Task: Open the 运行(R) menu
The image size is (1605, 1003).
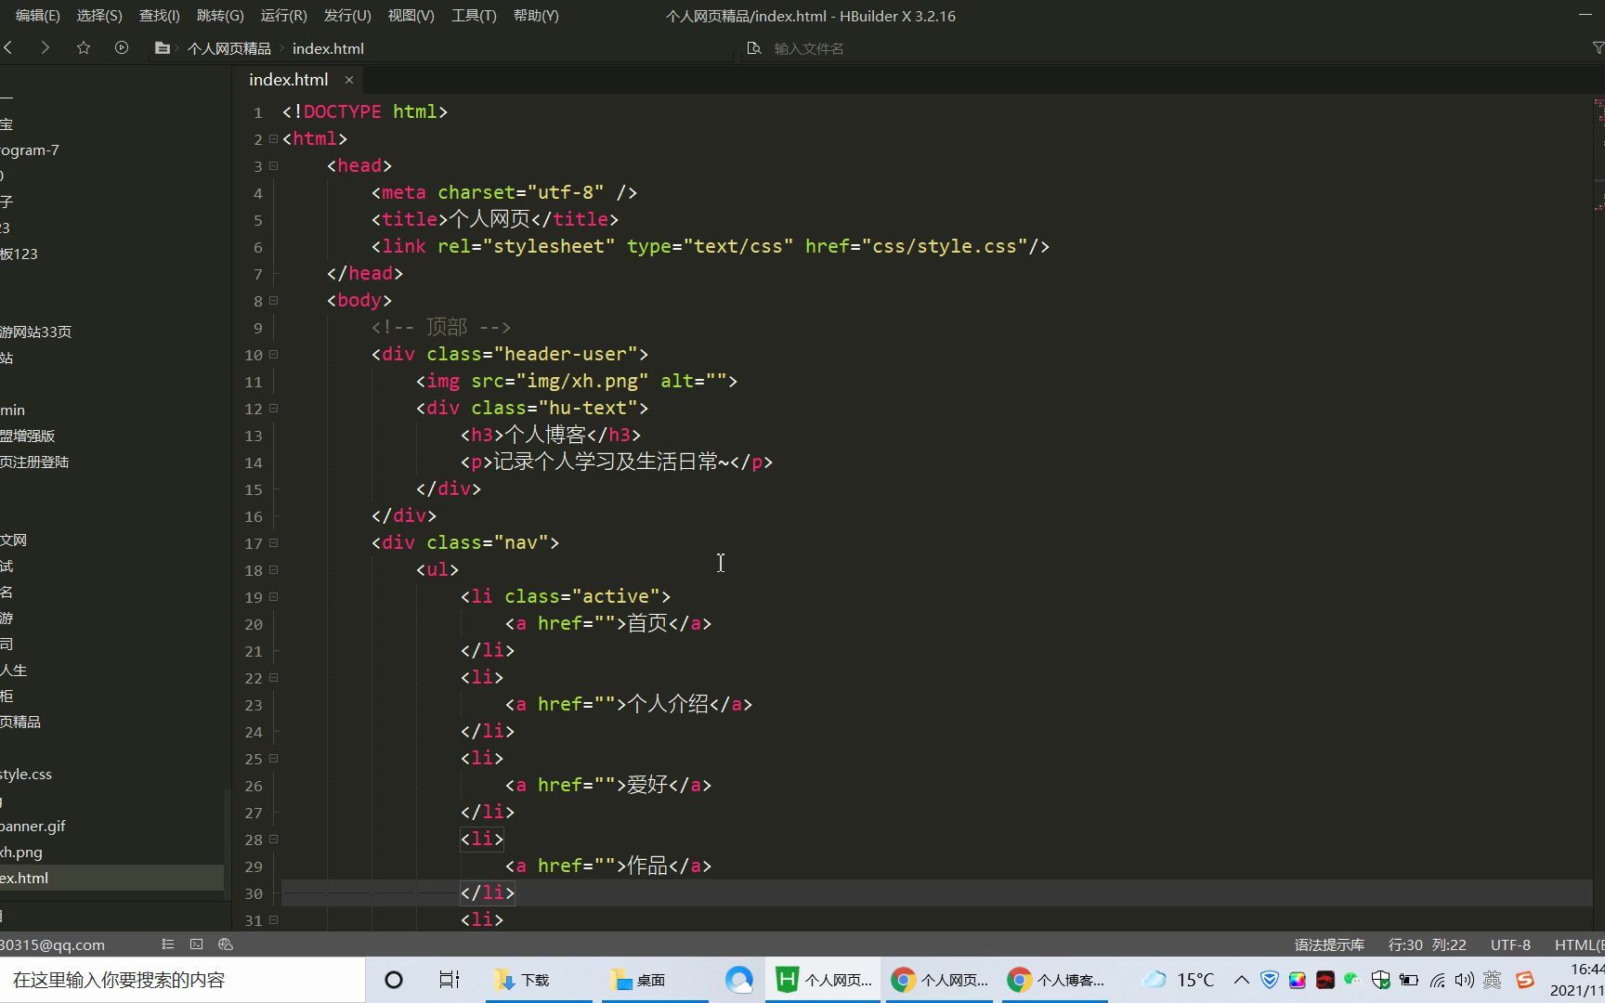Action: pyautogui.click(x=282, y=15)
